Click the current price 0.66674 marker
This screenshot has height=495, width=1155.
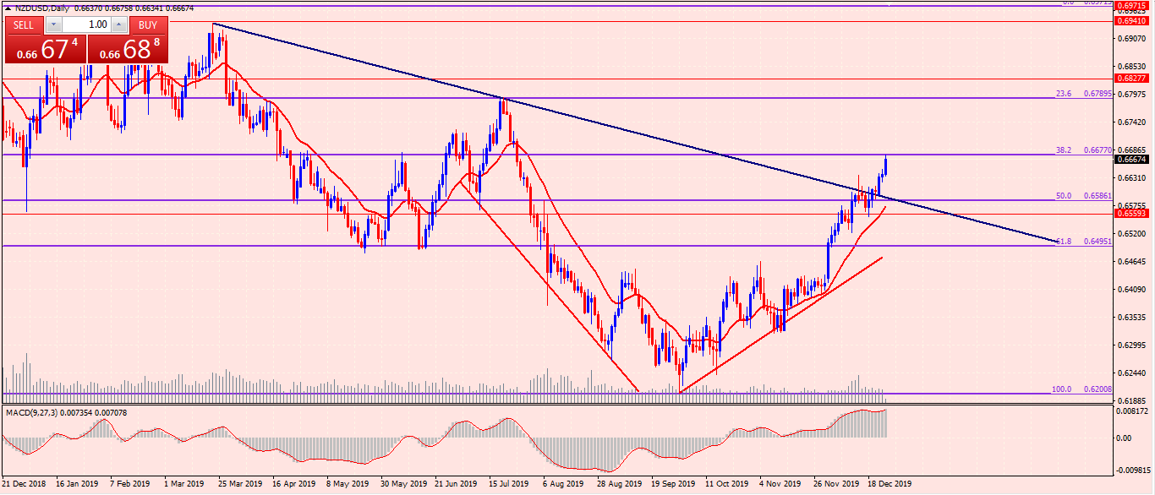[x=1131, y=159]
